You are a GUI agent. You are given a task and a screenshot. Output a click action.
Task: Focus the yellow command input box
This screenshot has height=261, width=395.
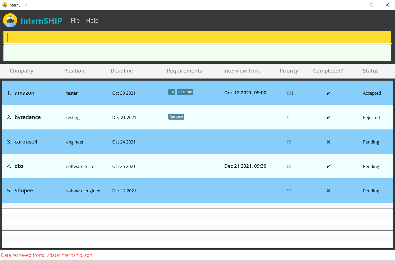point(197,37)
